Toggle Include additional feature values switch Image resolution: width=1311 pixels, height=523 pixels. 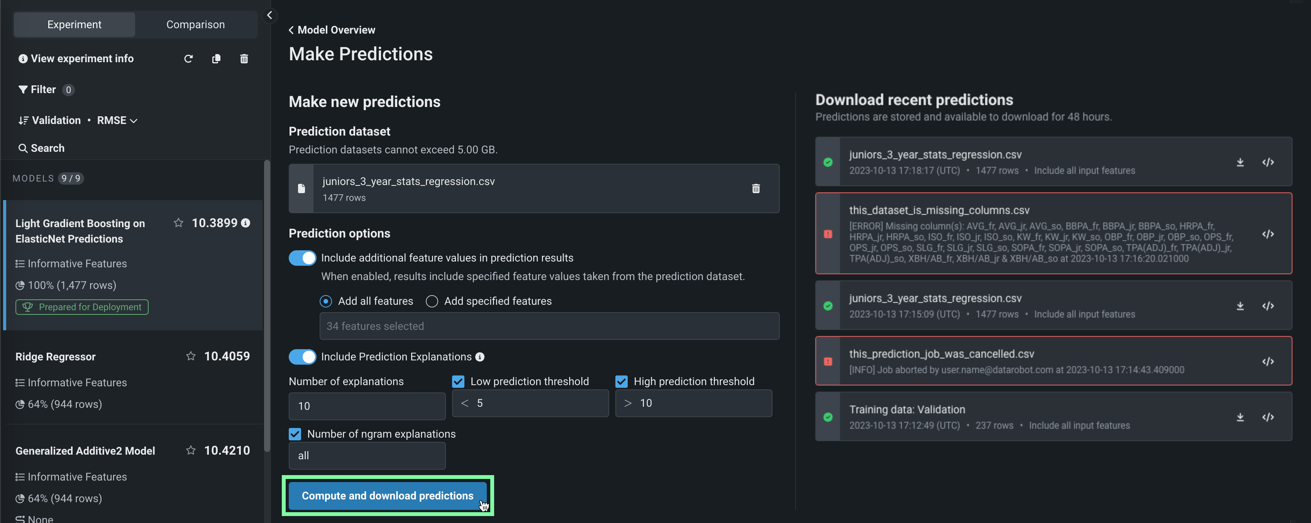(x=302, y=258)
